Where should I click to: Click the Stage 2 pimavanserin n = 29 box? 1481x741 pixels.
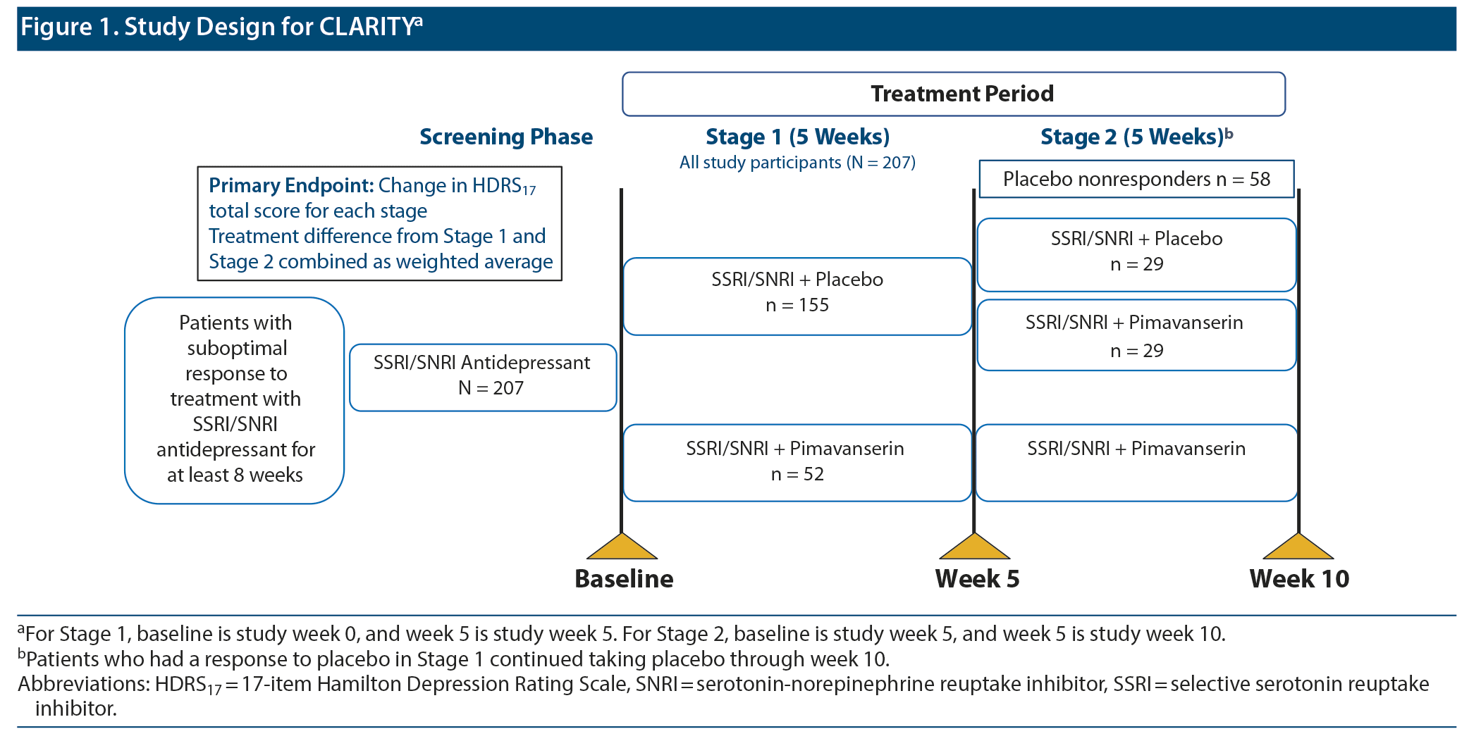click(x=1136, y=335)
